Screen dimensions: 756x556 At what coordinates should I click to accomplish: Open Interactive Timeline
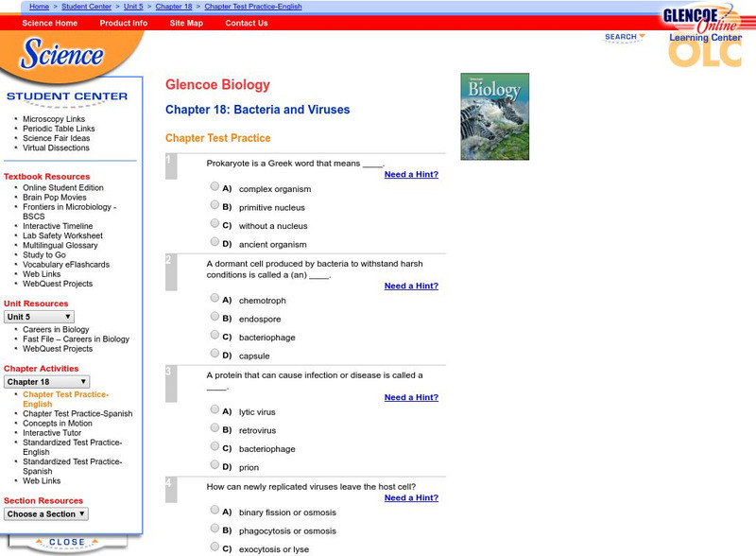coord(58,226)
